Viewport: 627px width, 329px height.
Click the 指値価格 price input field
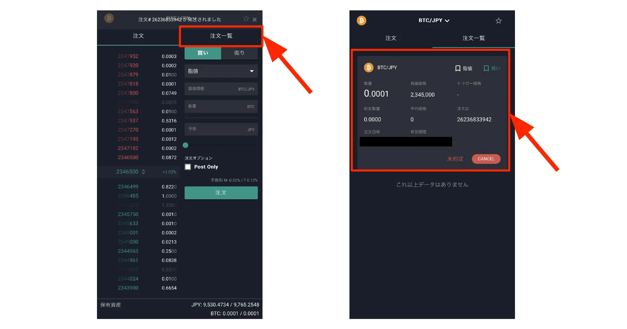click(x=221, y=89)
